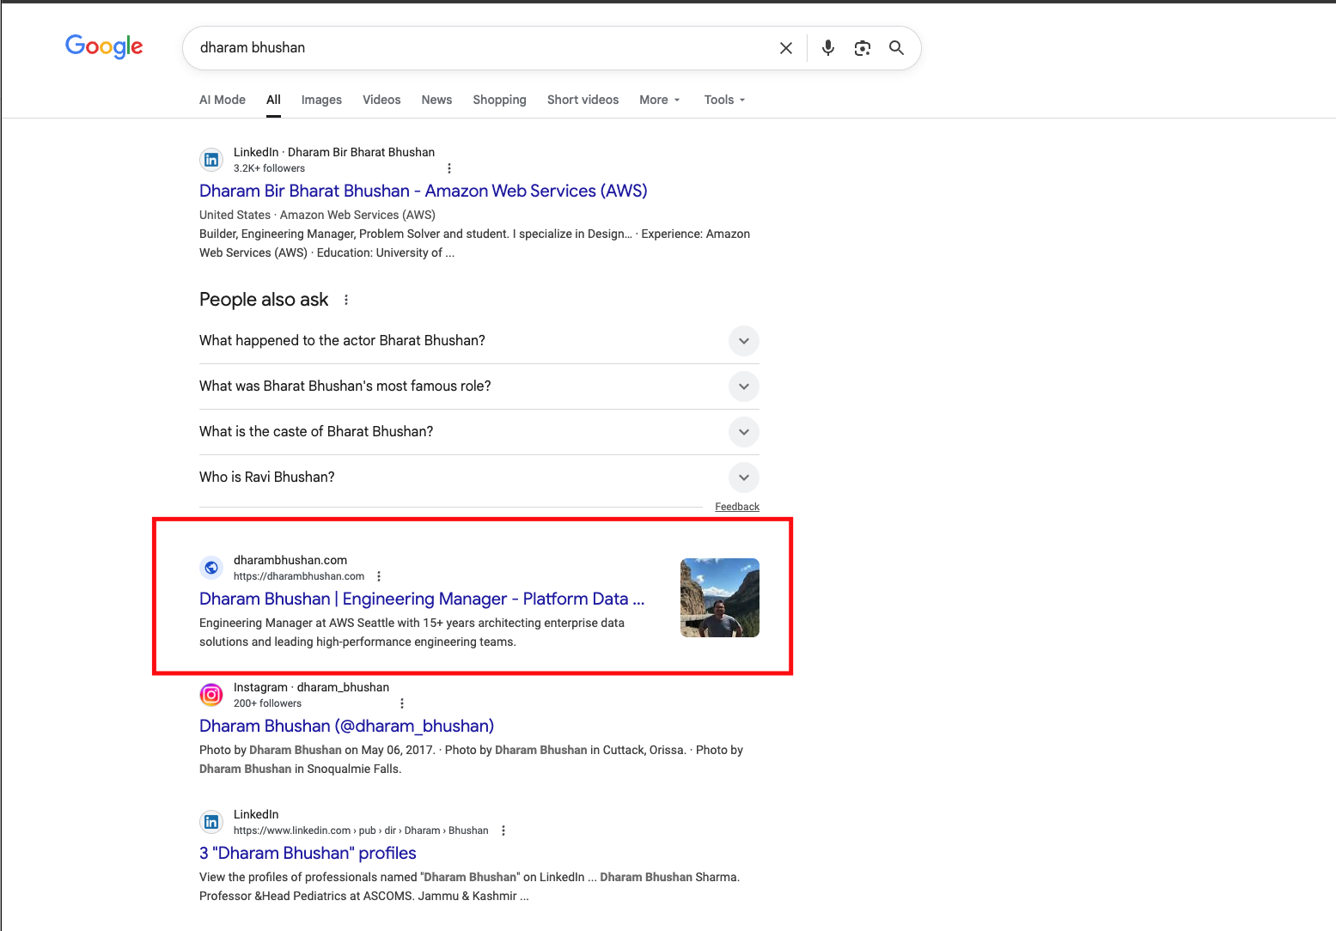Switch to AI Mode tab
Viewport: 1336px width, 931px height.
click(223, 100)
